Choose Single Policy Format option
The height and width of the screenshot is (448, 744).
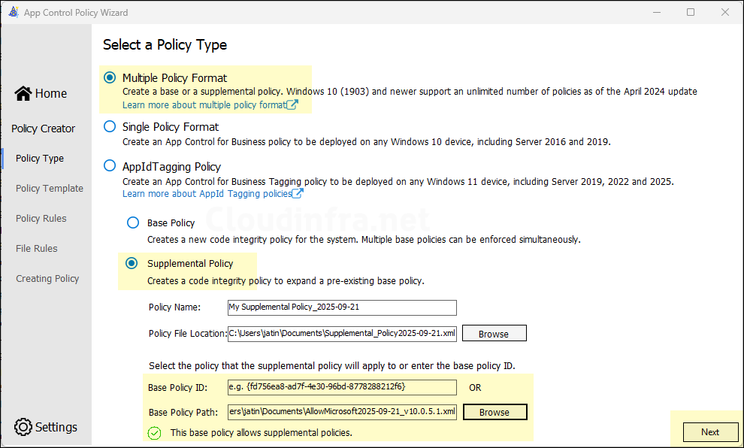(110, 127)
